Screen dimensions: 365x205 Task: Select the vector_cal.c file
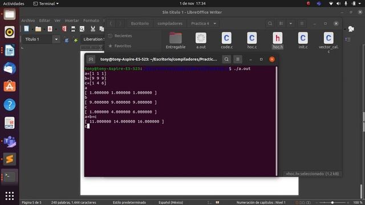(328, 42)
